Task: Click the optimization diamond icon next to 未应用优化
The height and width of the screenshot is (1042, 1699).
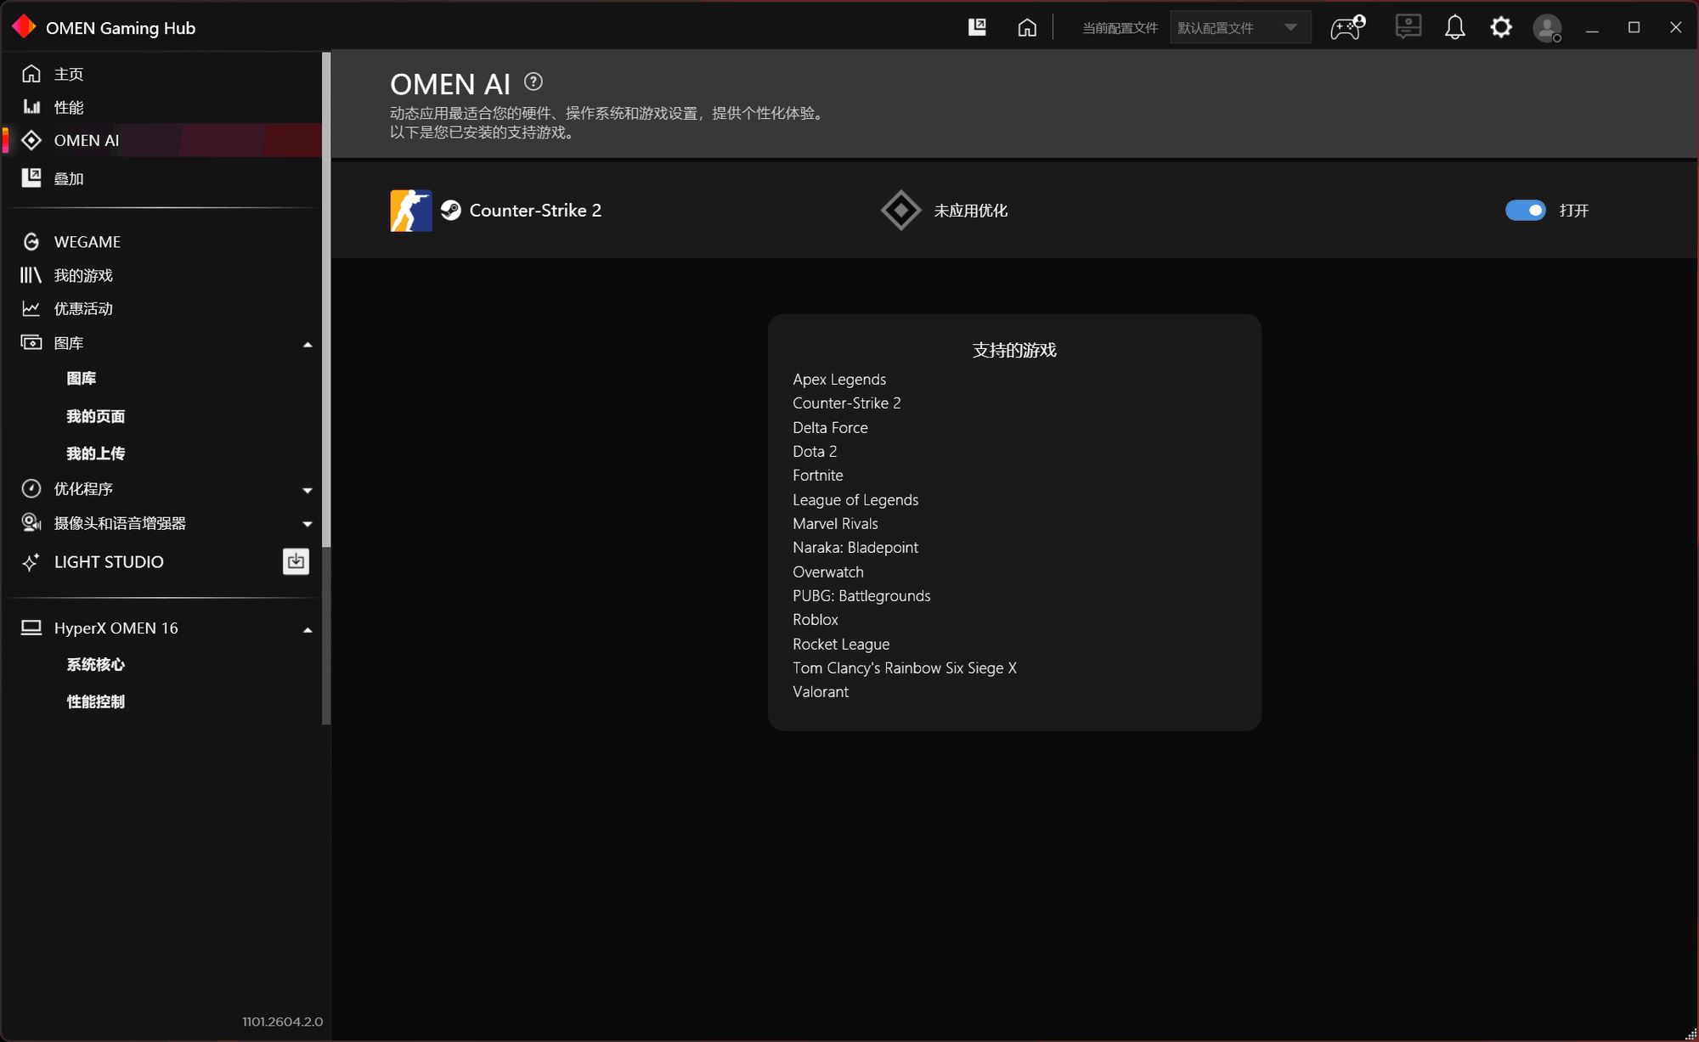Action: 901,211
